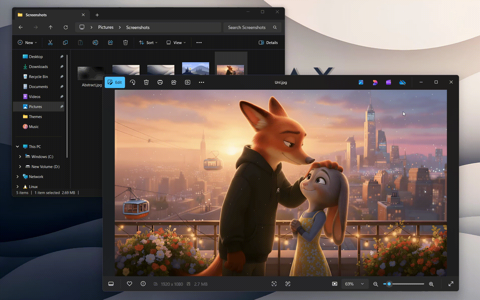Image resolution: width=480 pixels, height=300 pixels.
Task: Click the Edit button in Photos
Action: click(x=115, y=82)
